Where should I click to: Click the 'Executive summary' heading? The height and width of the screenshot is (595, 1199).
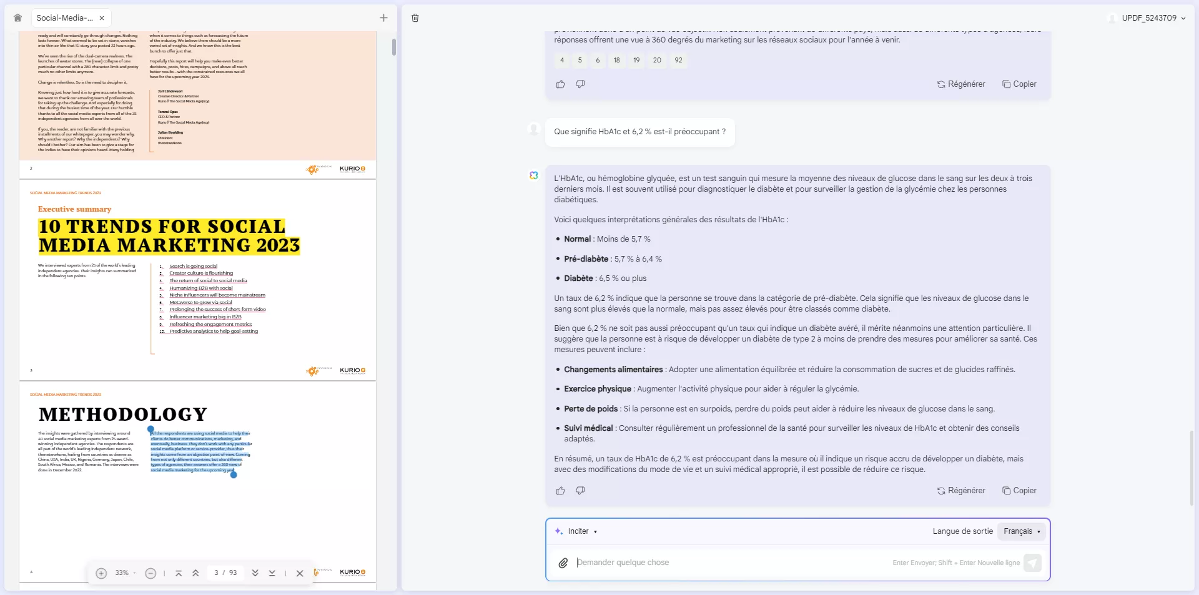[x=74, y=209]
